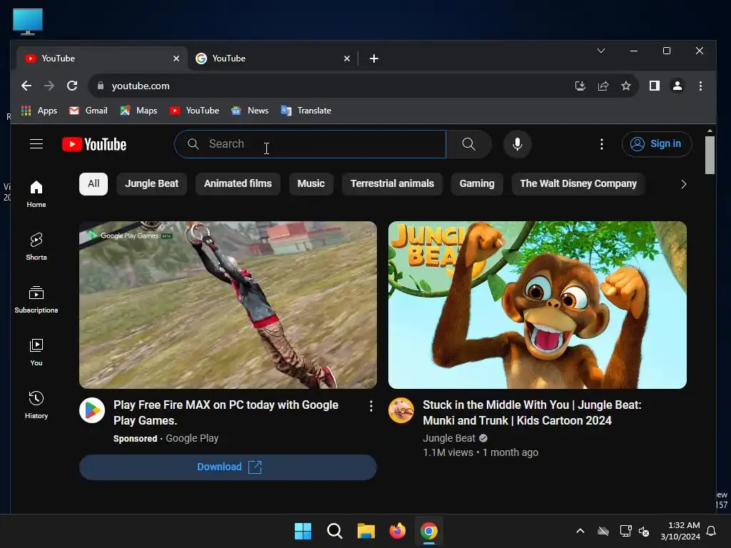Click the browser back arrow
The image size is (731, 548).
[x=26, y=86]
